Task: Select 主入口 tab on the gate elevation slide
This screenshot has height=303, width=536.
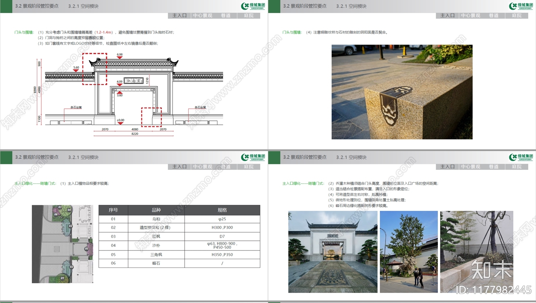Action: click(x=179, y=16)
